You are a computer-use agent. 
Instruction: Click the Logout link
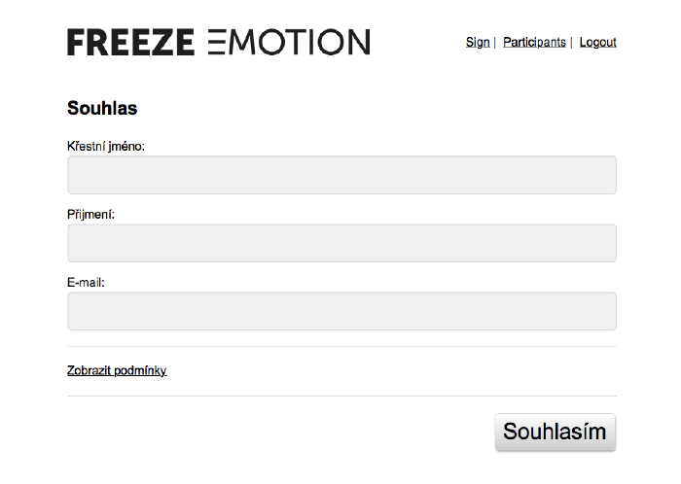tap(597, 42)
